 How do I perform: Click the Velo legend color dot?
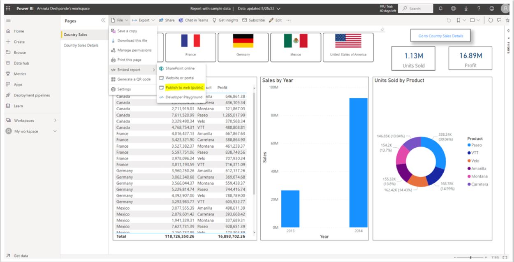(469, 161)
